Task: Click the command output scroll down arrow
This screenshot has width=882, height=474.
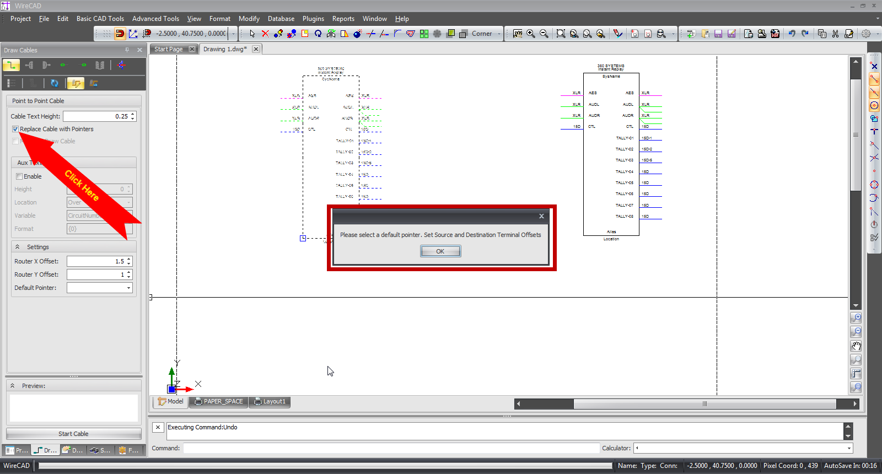Action: (848, 436)
